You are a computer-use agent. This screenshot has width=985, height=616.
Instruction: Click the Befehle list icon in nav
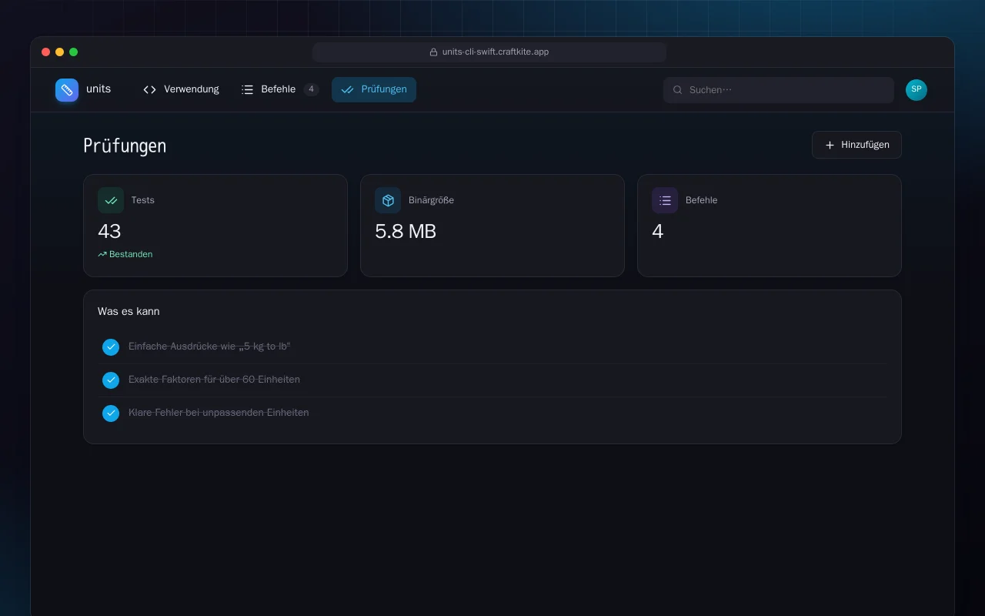point(247,90)
